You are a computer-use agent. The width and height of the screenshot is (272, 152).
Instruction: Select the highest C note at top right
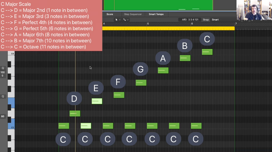click(207, 52)
